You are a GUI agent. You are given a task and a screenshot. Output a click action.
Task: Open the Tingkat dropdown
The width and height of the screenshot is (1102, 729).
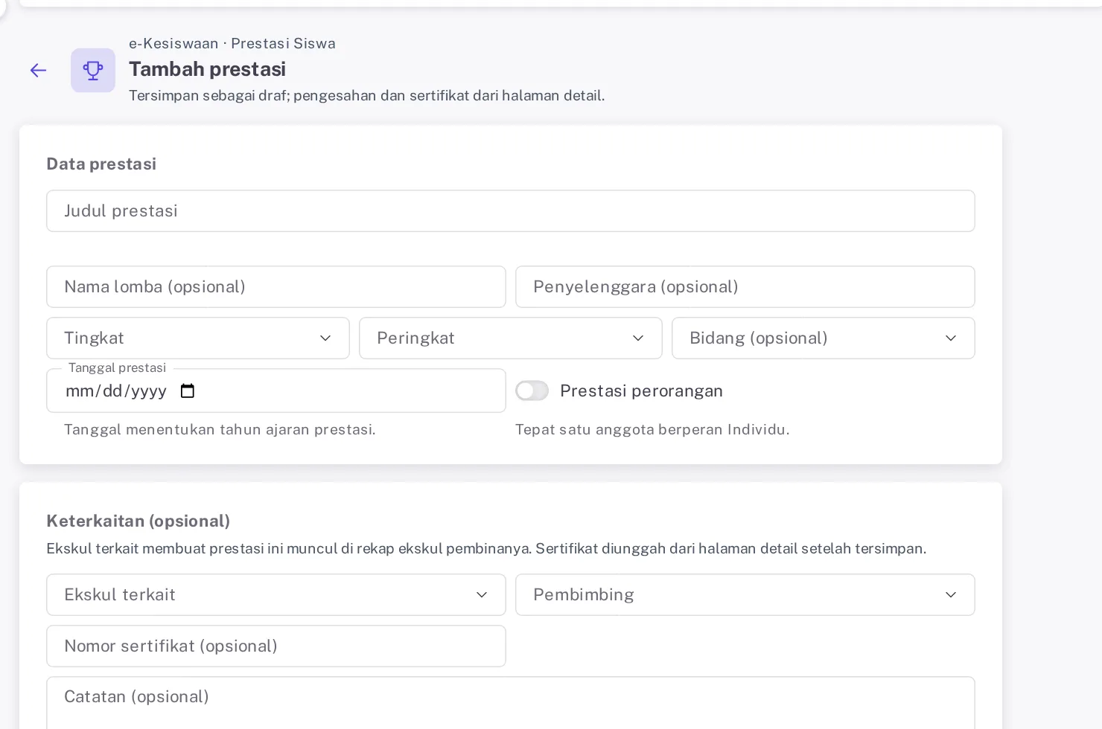click(x=198, y=338)
